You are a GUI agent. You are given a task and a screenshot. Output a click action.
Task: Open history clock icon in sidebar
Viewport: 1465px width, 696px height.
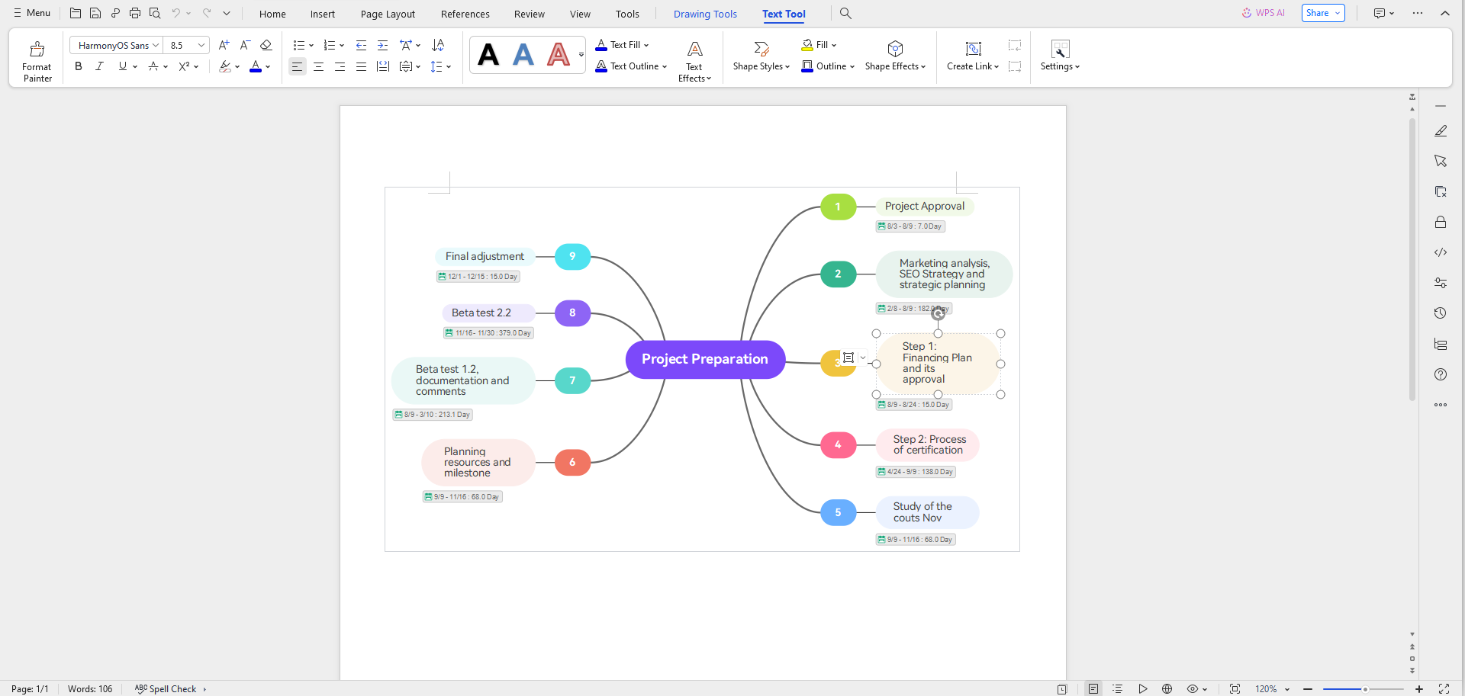pos(1441,313)
